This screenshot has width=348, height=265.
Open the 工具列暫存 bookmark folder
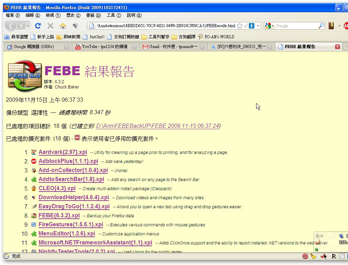[155, 37]
